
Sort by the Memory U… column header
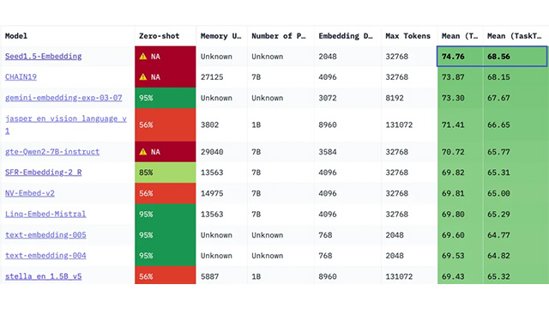[x=221, y=36]
